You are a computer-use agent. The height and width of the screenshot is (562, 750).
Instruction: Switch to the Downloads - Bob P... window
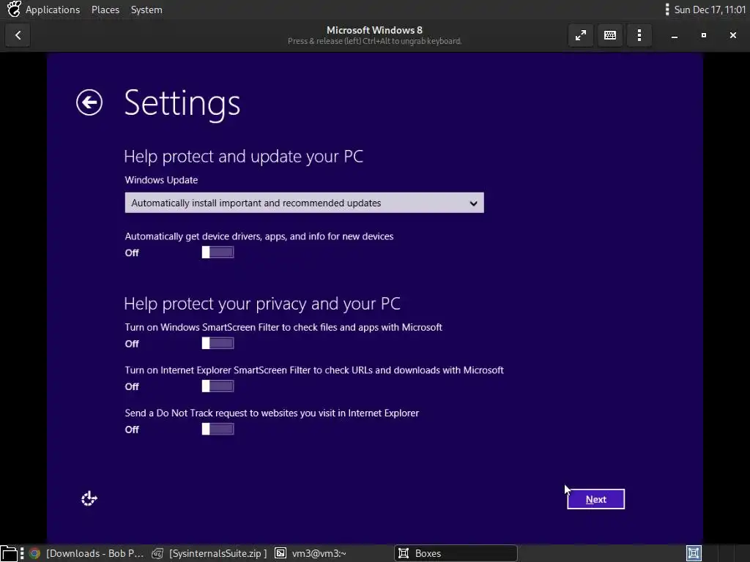(86, 553)
